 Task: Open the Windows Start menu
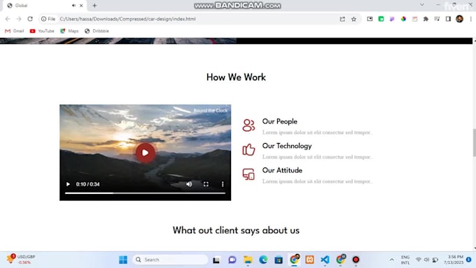pyautogui.click(x=123, y=260)
